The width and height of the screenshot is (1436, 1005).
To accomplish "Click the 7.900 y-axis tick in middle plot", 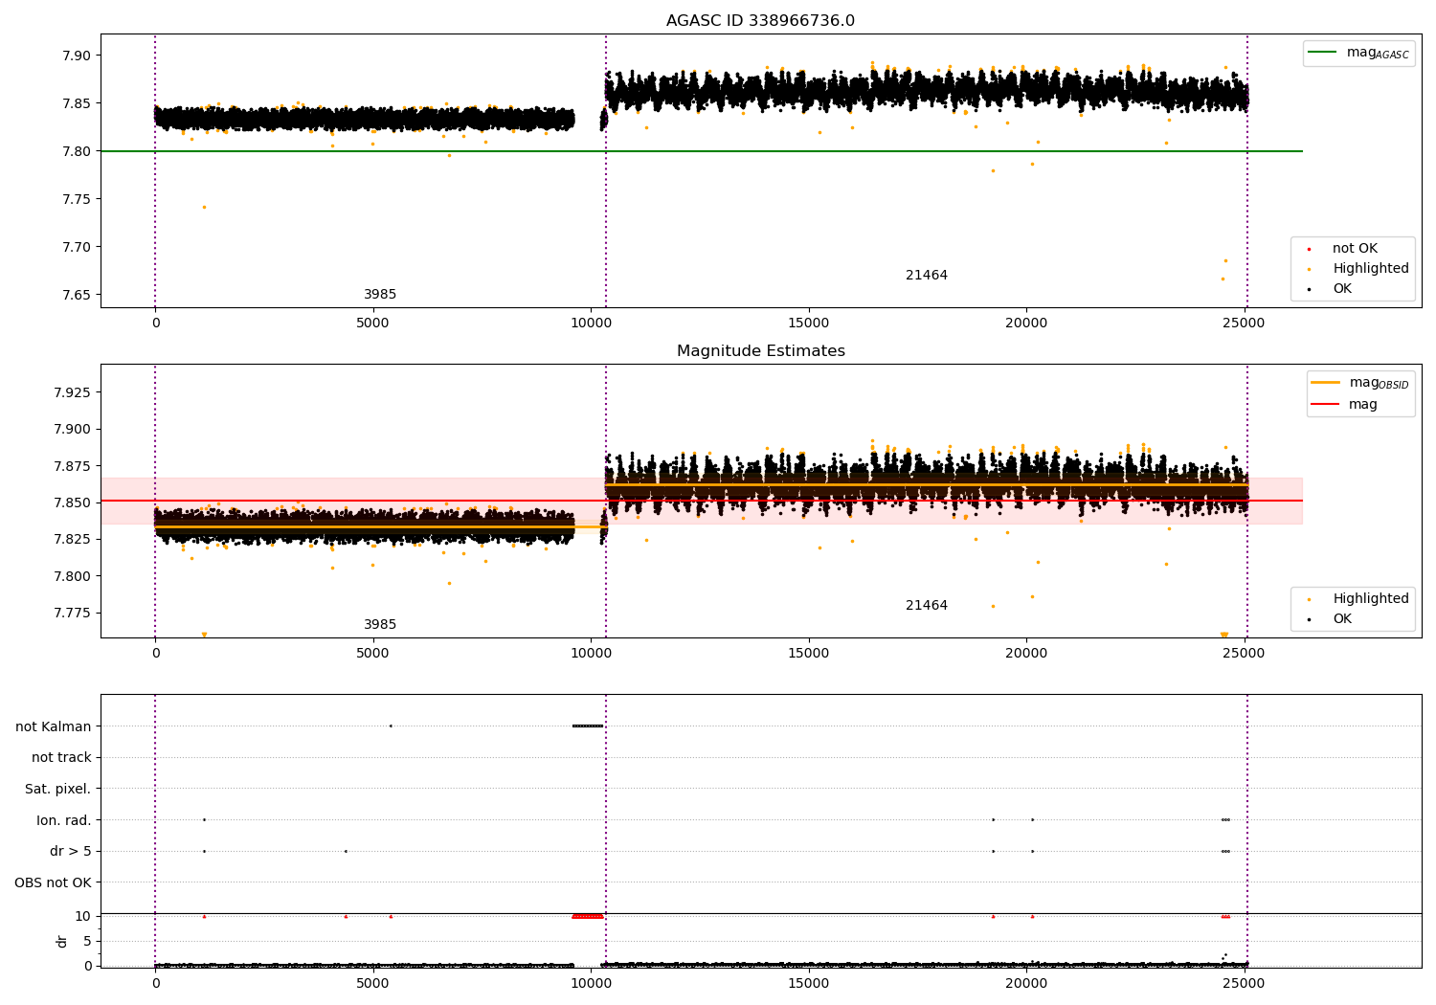I will [73, 429].
